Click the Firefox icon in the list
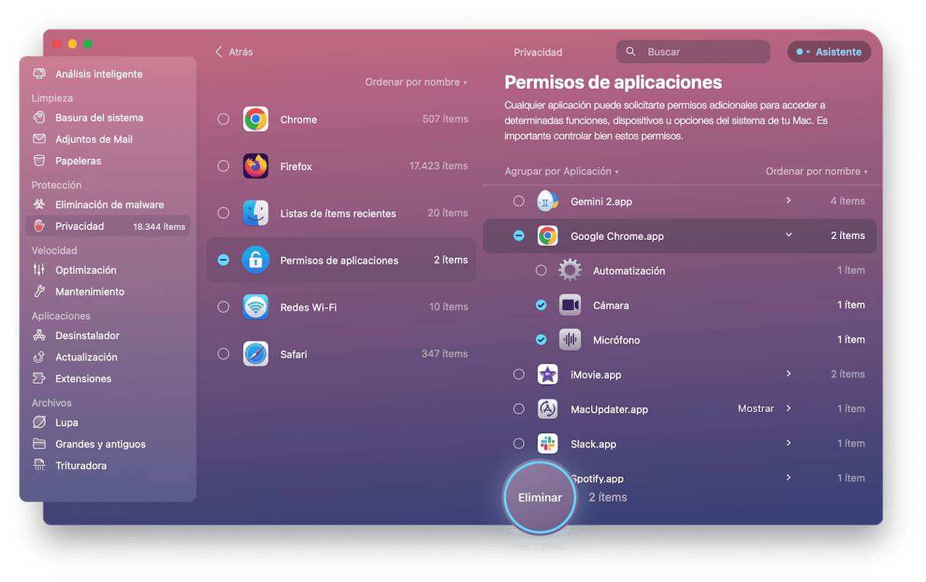 (x=255, y=166)
